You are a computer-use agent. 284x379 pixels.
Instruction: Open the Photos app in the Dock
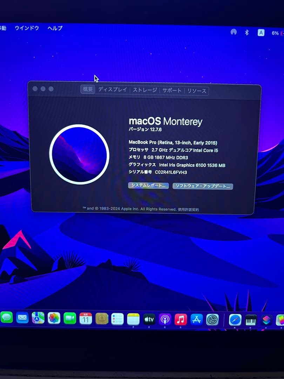coord(54,318)
